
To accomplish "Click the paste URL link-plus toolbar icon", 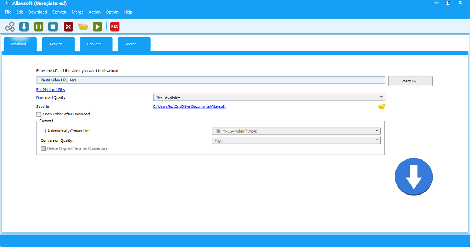I will point(10,26).
